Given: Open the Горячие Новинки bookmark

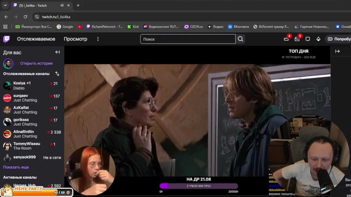Looking at the screenshot, I should 312,27.
